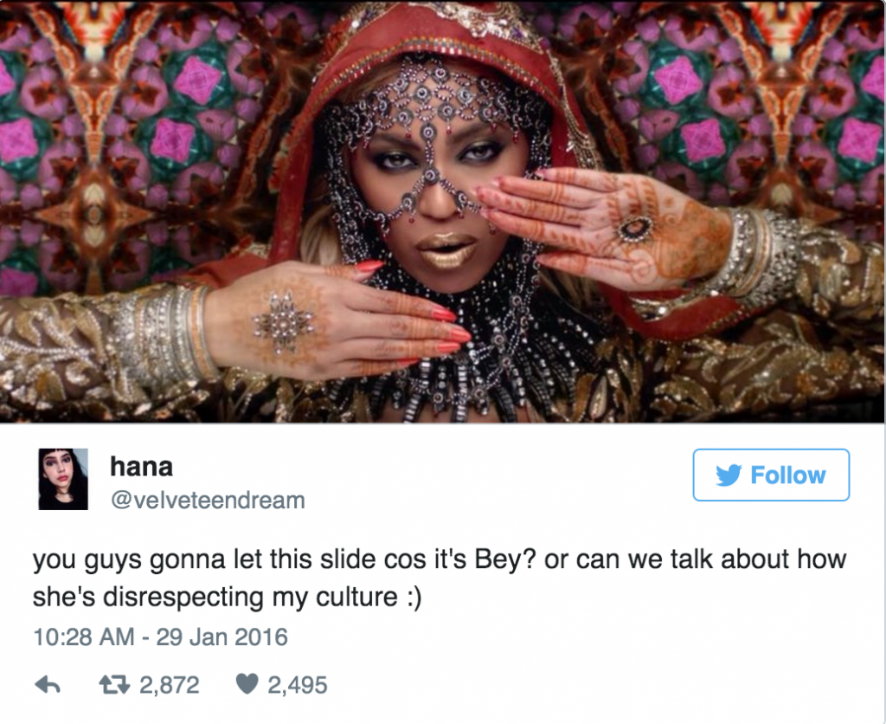Click first line of the tweet text
The width and height of the screenshot is (886, 724).
tap(440, 559)
